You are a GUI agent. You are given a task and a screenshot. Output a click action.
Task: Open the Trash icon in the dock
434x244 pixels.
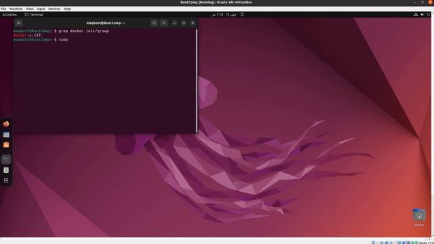tap(6, 170)
